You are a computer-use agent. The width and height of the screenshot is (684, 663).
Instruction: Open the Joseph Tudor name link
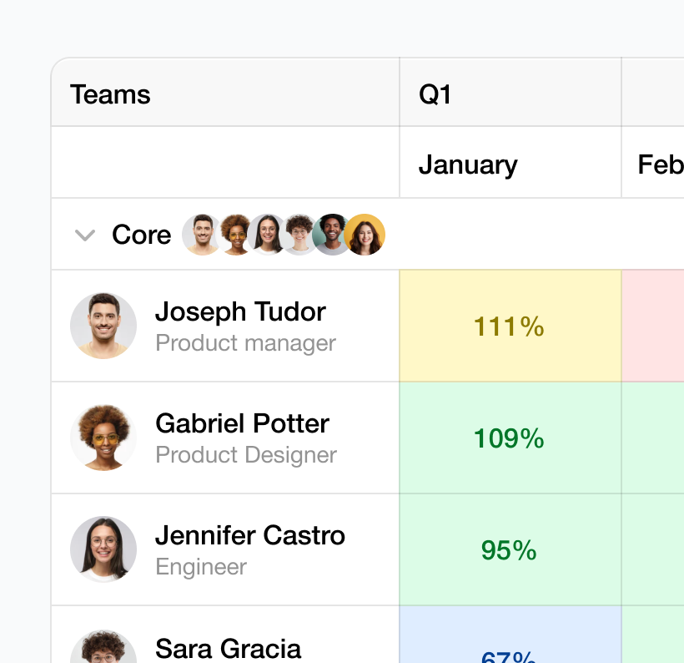(x=240, y=311)
